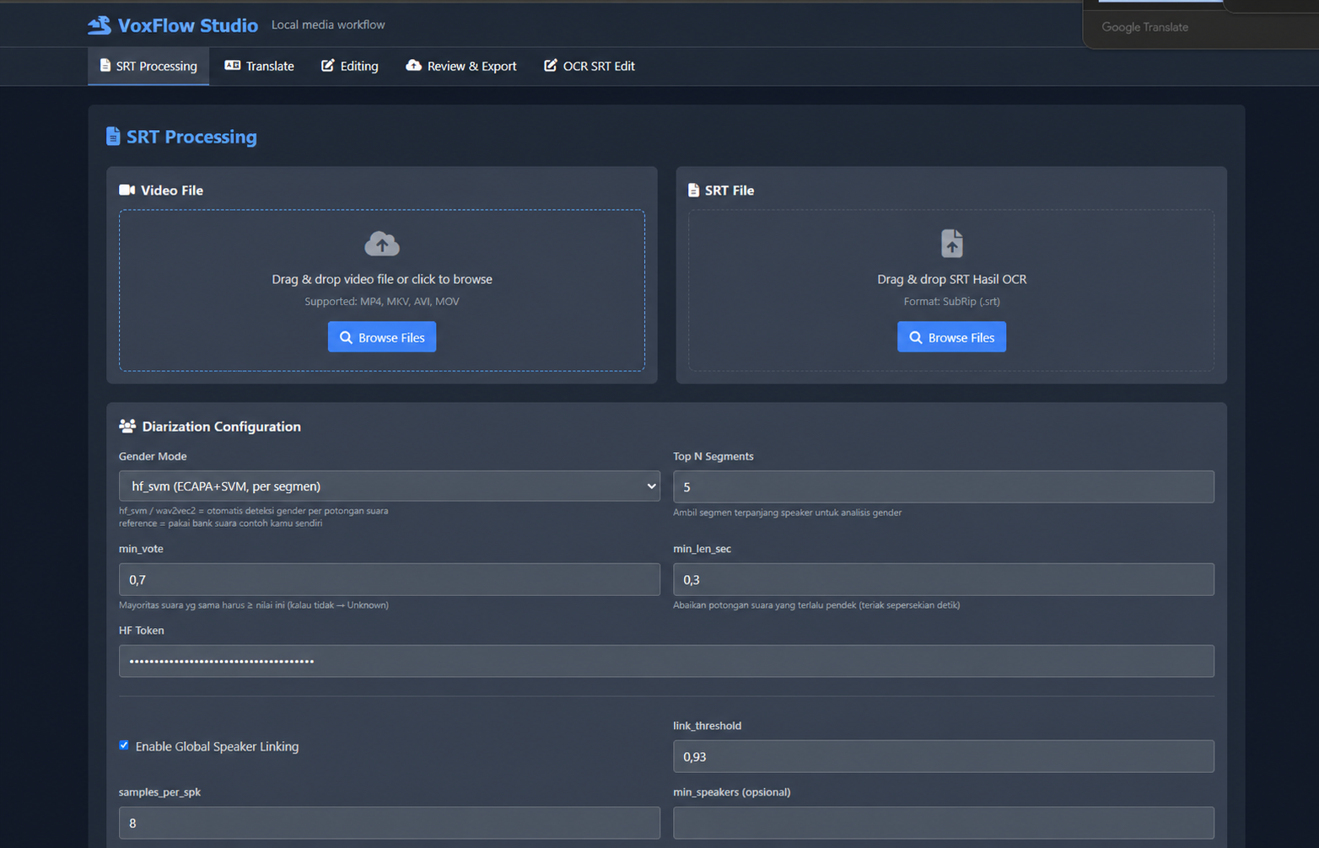Switch to the OCR SRT Edit tab

pos(589,66)
